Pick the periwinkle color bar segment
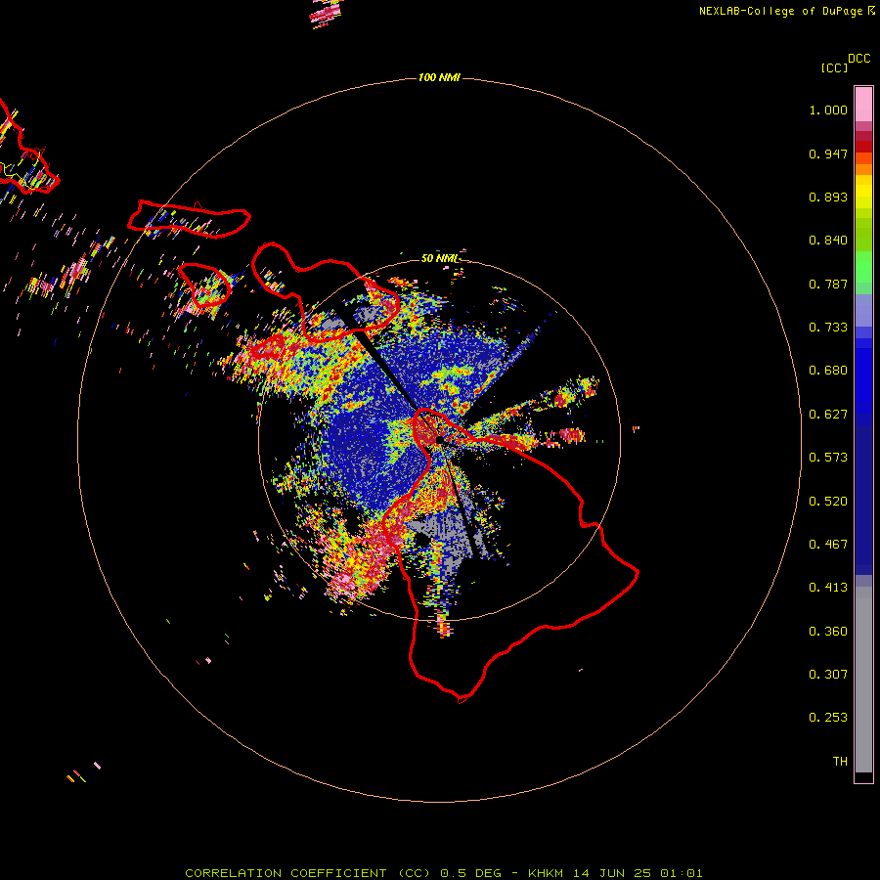 click(x=863, y=310)
